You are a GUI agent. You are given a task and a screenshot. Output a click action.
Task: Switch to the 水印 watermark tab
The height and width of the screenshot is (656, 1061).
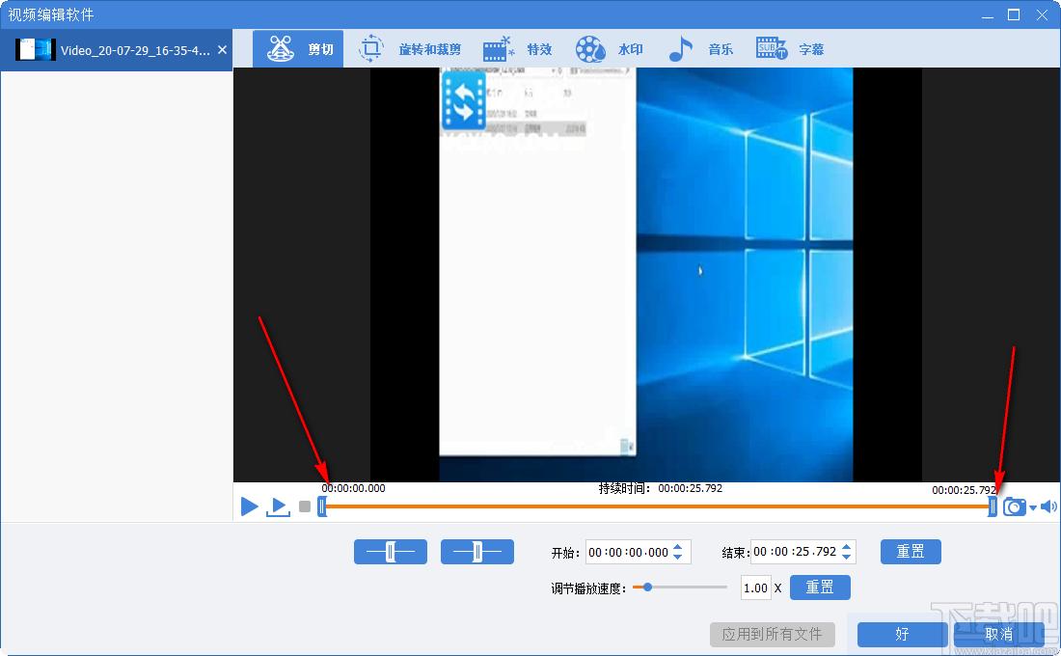[609, 49]
